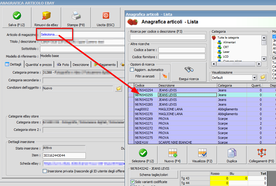Click folder icon beside Condizioni dell'oggetto

[119, 88]
